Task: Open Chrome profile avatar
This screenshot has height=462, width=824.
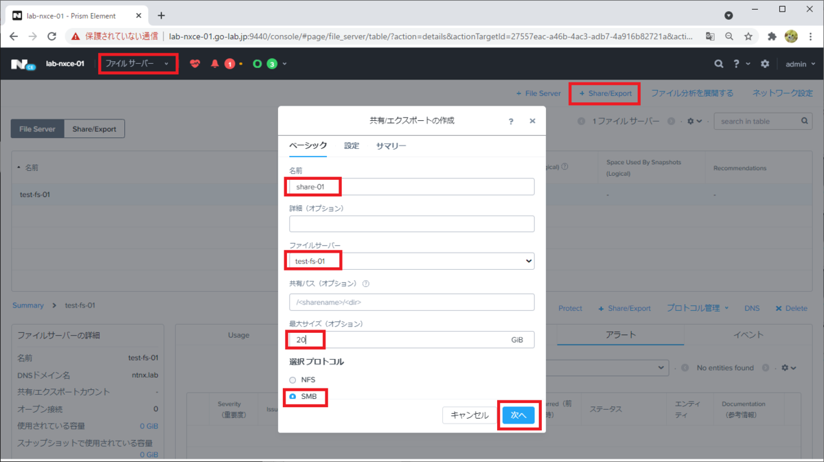Action: point(791,36)
